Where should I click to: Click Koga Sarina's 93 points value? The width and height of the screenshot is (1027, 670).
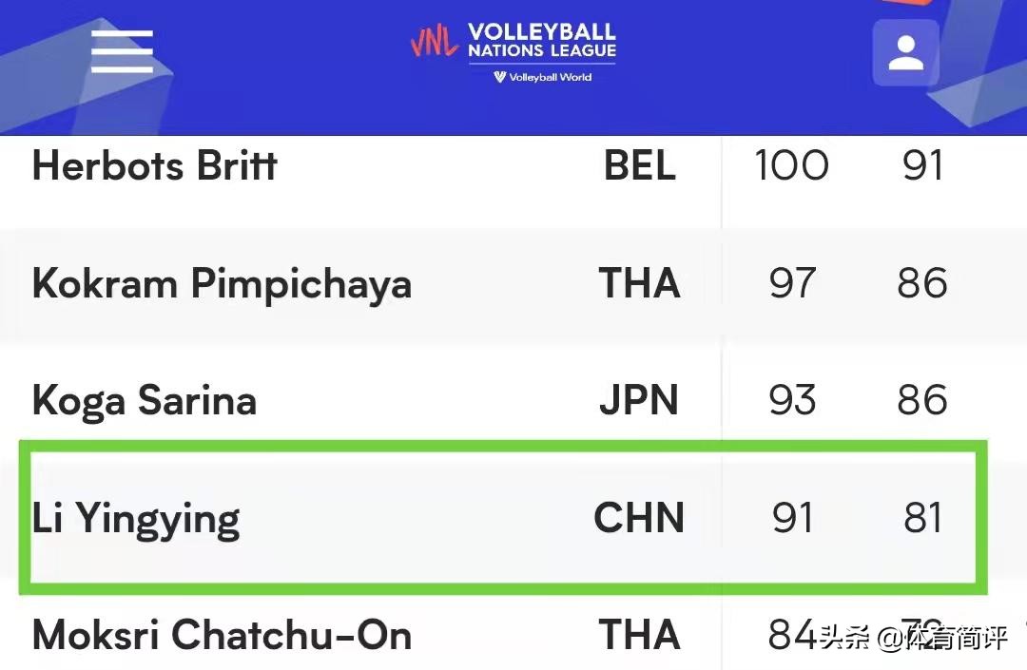pos(792,400)
